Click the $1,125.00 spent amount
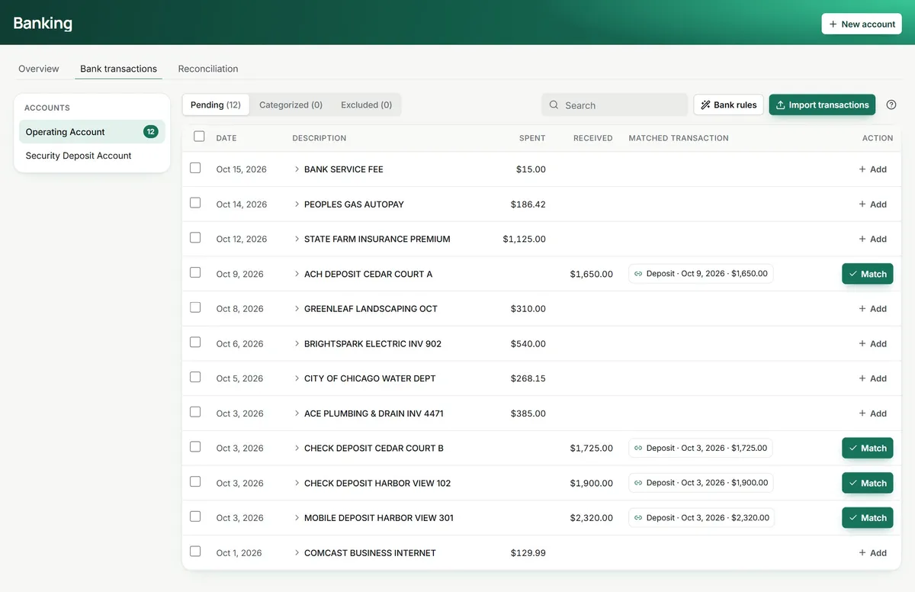Screen dimensions: 915x592 [525, 239]
